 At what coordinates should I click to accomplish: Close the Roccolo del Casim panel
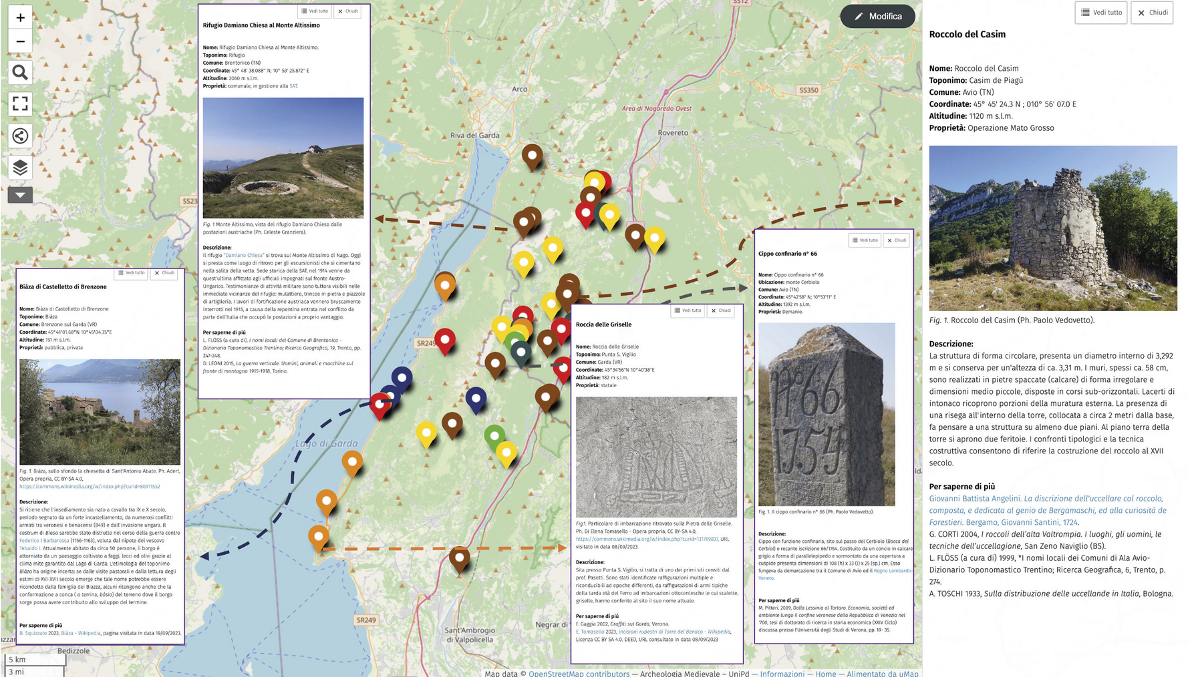tap(1152, 13)
